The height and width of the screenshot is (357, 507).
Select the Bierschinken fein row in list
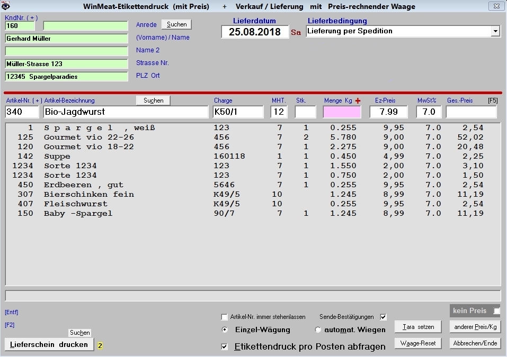89,194
